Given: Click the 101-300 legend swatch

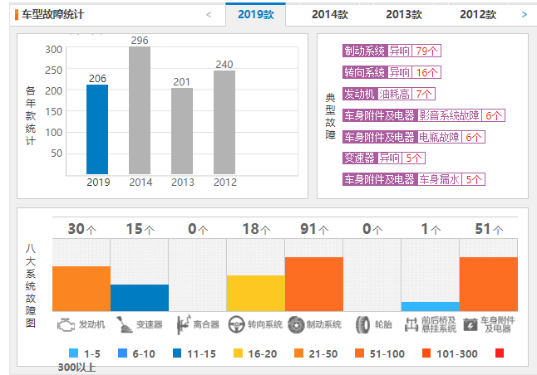Looking at the screenshot, I should click(x=426, y=353).
